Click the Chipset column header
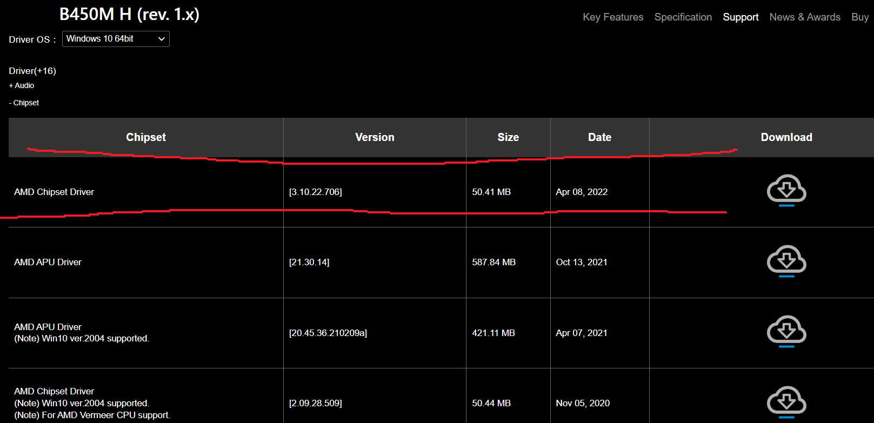874x423 pixels. 146,137
